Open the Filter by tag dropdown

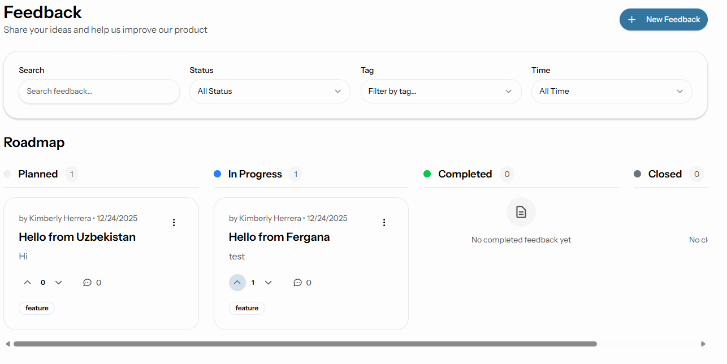pyautogui.click(x=441, y=91)
